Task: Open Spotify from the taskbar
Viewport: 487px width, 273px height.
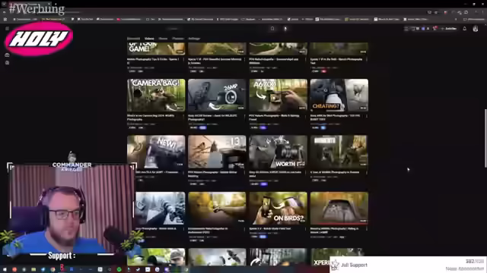Action: [x=119, y=270]
